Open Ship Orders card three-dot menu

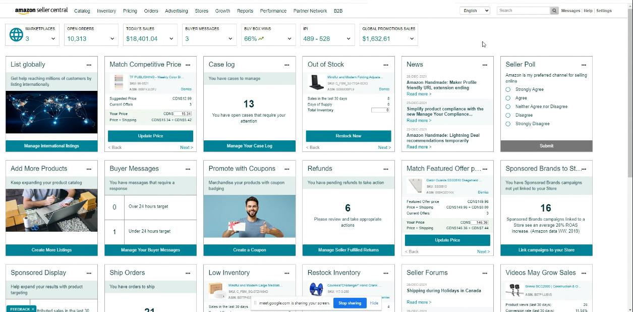[188, 273]
